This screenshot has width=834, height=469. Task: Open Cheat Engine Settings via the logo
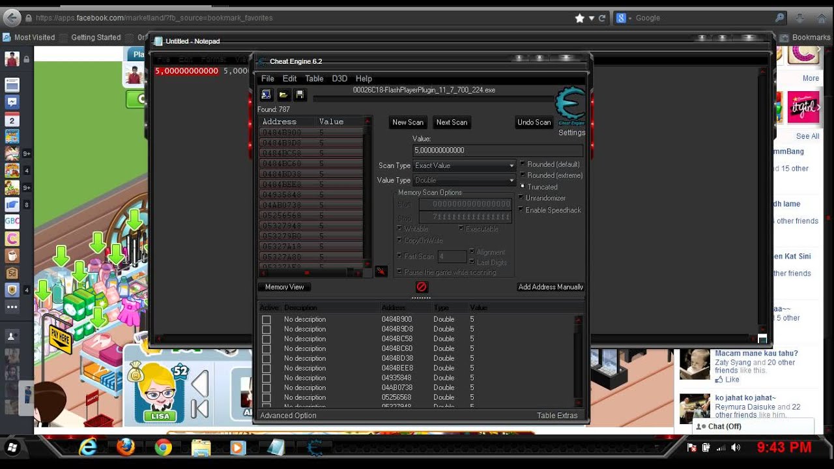pos(569,106)
